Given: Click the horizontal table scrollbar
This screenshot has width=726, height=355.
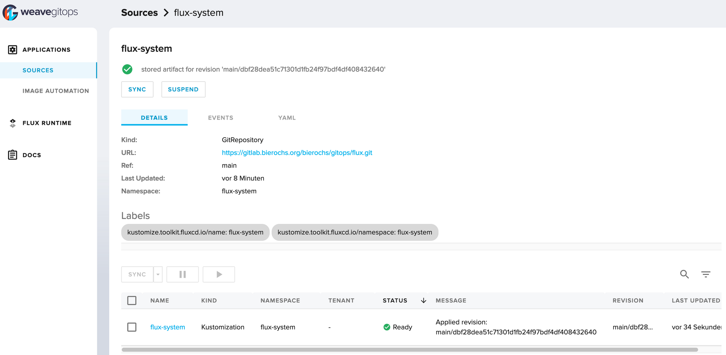Looking at the screenshot, I should [x=409, y=350].
